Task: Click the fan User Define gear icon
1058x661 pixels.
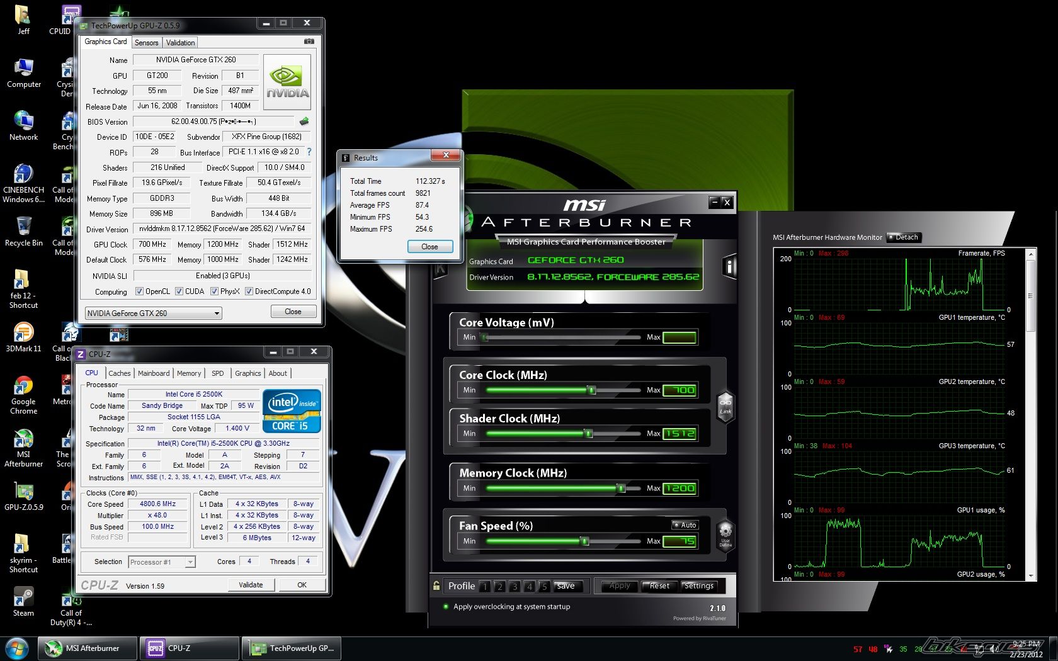Action: [725, 533]
